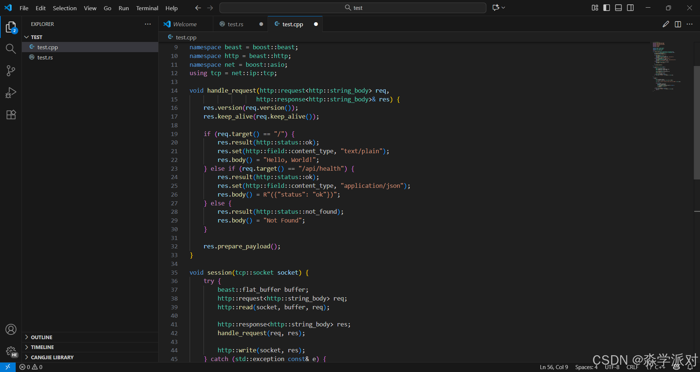The width and height of the screenshot is (700, 372).
Task: Click the session function name on line 35
Action: click(x=219, y=272)
